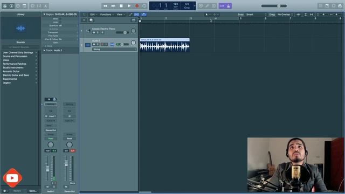Image resolution: width=345 pixels, height=194 pixels.
Task: Toggle the Inspector button in control bar
Action: point(11,6)
